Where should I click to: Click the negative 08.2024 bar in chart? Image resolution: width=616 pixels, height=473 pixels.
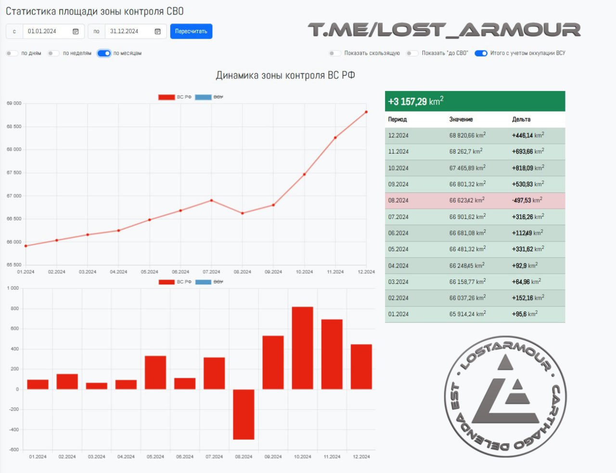pos(244,414)
